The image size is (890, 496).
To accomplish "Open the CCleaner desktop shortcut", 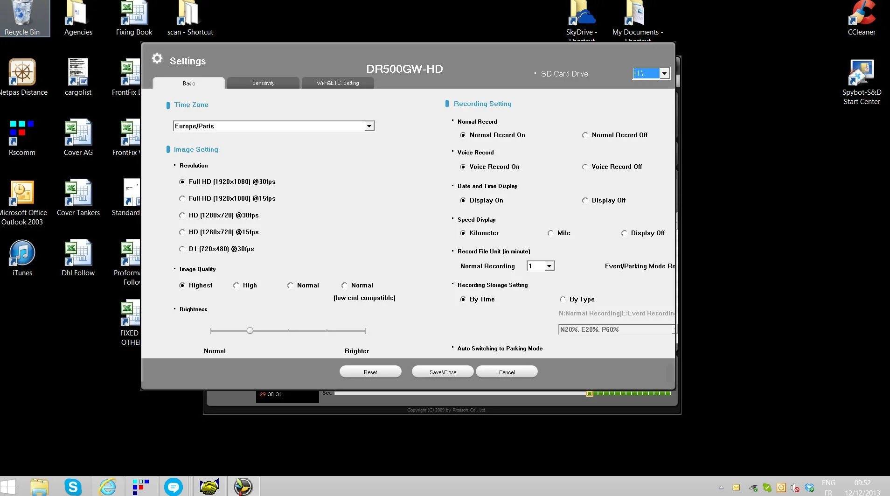I will point(861,18).
